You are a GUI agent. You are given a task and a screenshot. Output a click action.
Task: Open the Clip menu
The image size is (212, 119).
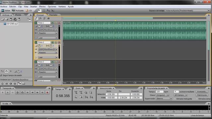[x=20, y=7]
